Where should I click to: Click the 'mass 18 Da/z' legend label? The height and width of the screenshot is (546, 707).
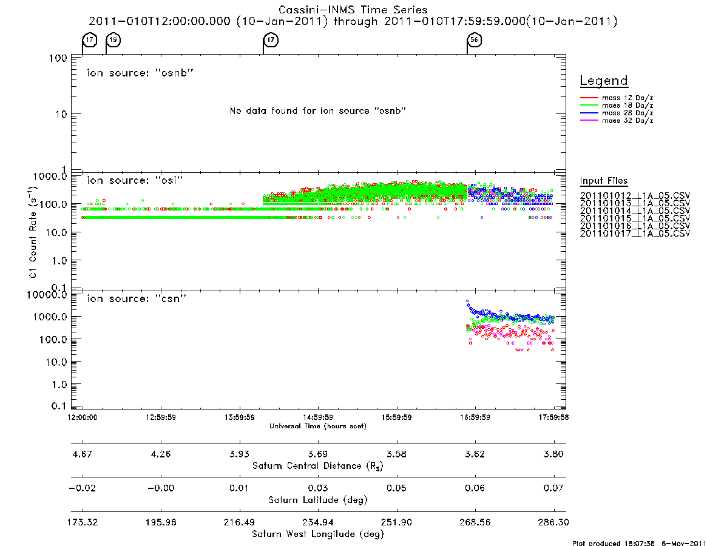pos(628,106)
